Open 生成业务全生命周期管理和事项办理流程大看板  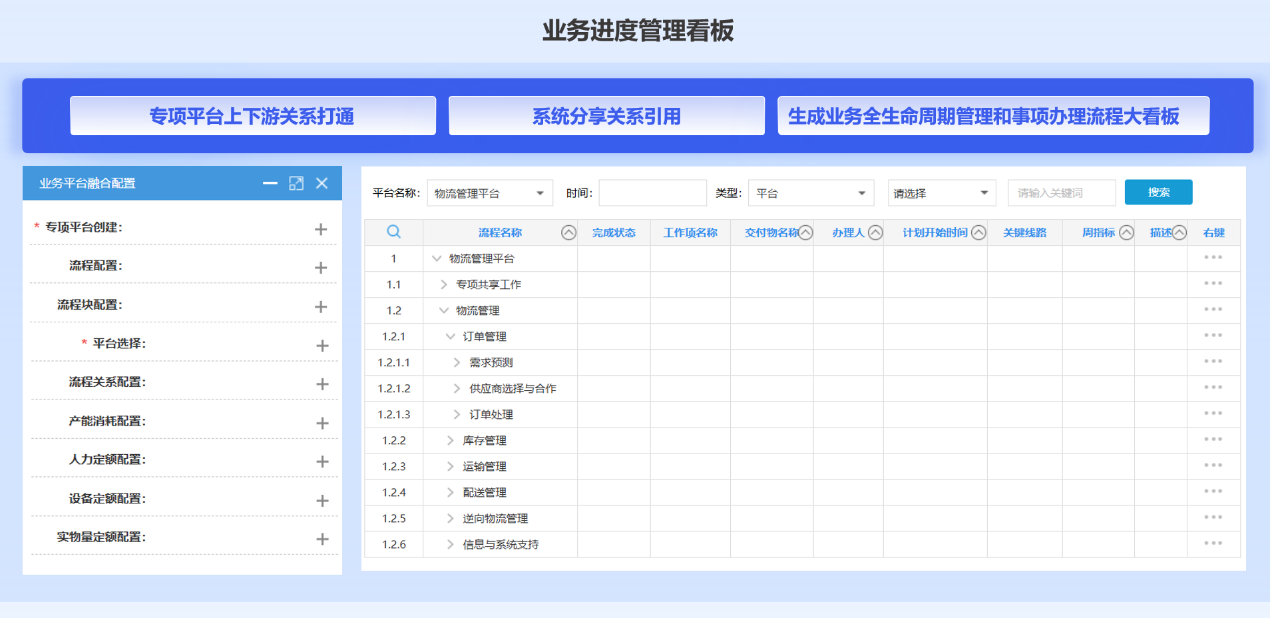click(x=993, y=116)
